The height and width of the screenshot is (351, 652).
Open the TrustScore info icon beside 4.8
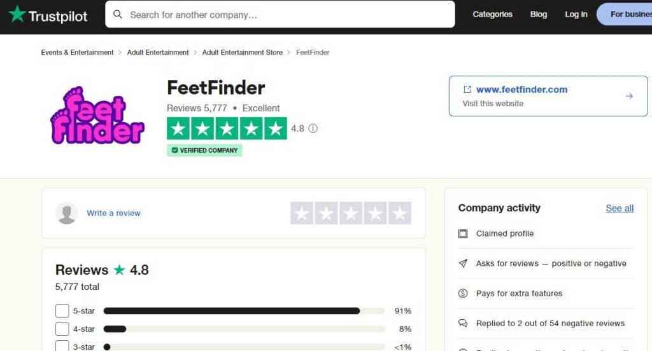click(313, 128)
